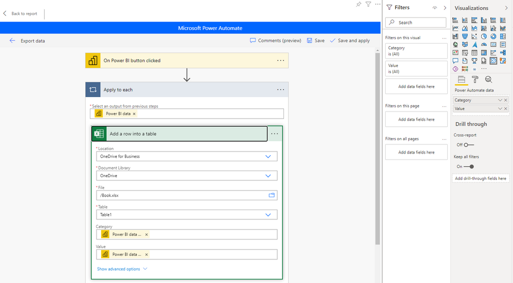Select the Decomposition tree visual
513x283 pixels.
point(503,52)
